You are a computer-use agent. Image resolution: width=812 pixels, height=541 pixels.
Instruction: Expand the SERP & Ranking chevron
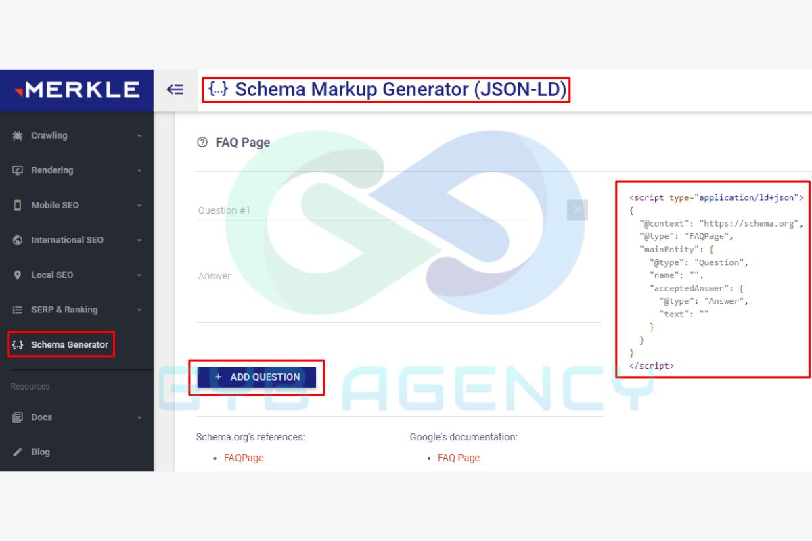pyautogui.click(x=139, y=310)
